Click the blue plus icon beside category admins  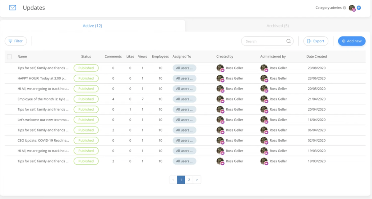point(359,8)
